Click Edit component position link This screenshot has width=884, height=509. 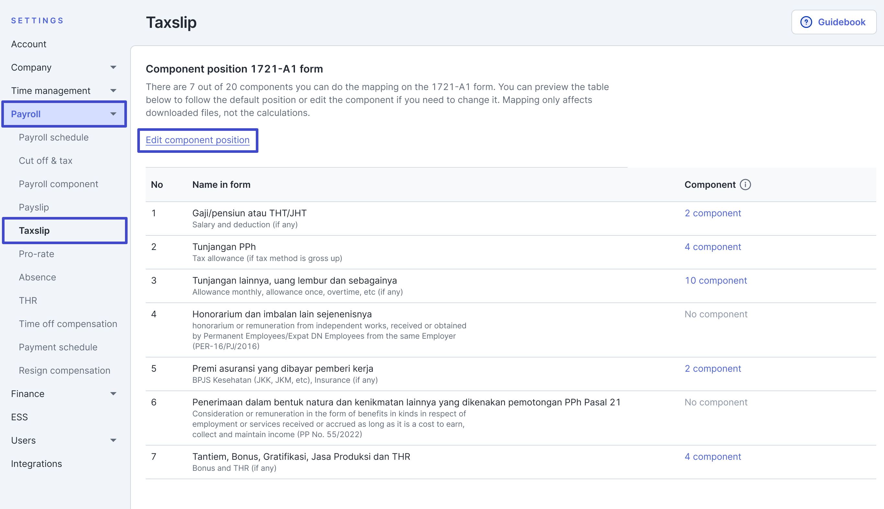198,140
